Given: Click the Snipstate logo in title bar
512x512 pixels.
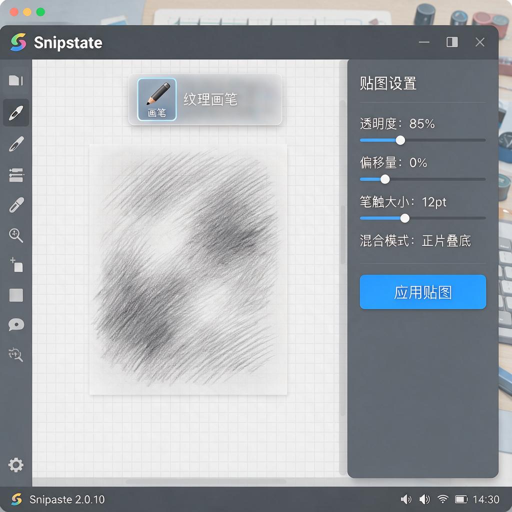Looking at the screenshot, I should (18, 42).
